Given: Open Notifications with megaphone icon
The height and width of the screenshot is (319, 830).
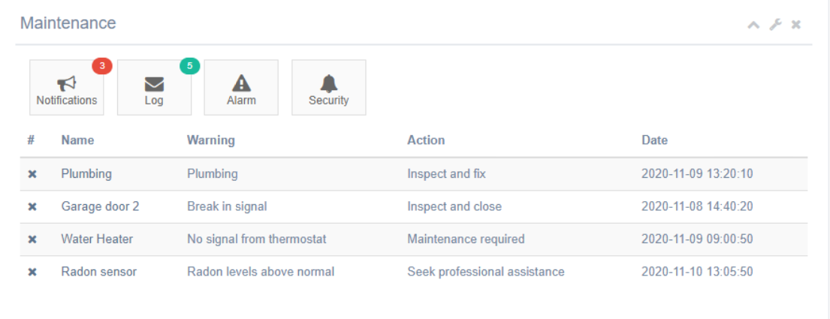Looking at the screenshot, I should (67, 88).
